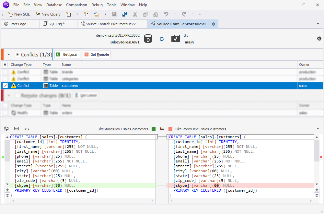324x214 pixels.
Task: Open the Redo history dropdown
Action: pyautogui.click(x=193, y=14)
